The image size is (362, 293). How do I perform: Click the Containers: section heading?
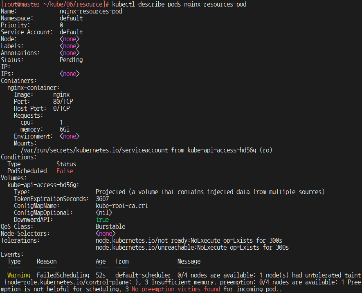(x=19, y=81)
